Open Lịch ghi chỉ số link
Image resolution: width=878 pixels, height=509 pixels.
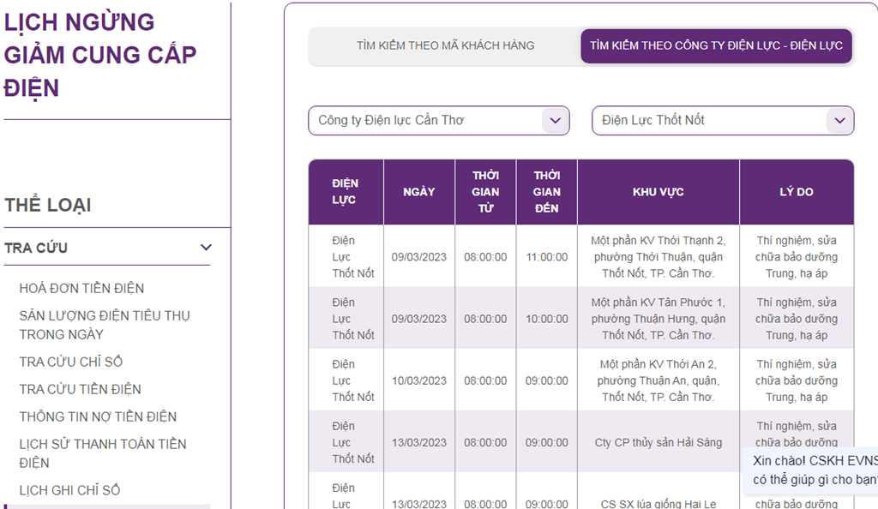(69, 490)
